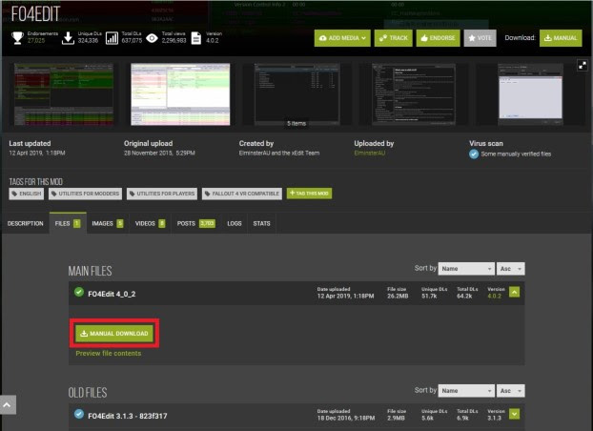Expand the FO4Edit 3.1.3 file entry
The image size is (593, 431).
pyautogui.click(x=514, y=414)
